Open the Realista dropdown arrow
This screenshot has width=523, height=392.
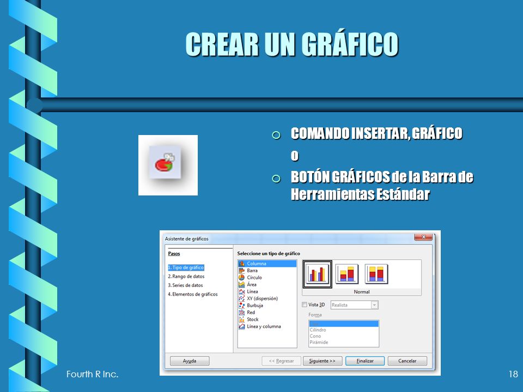[x=375, y=305]
